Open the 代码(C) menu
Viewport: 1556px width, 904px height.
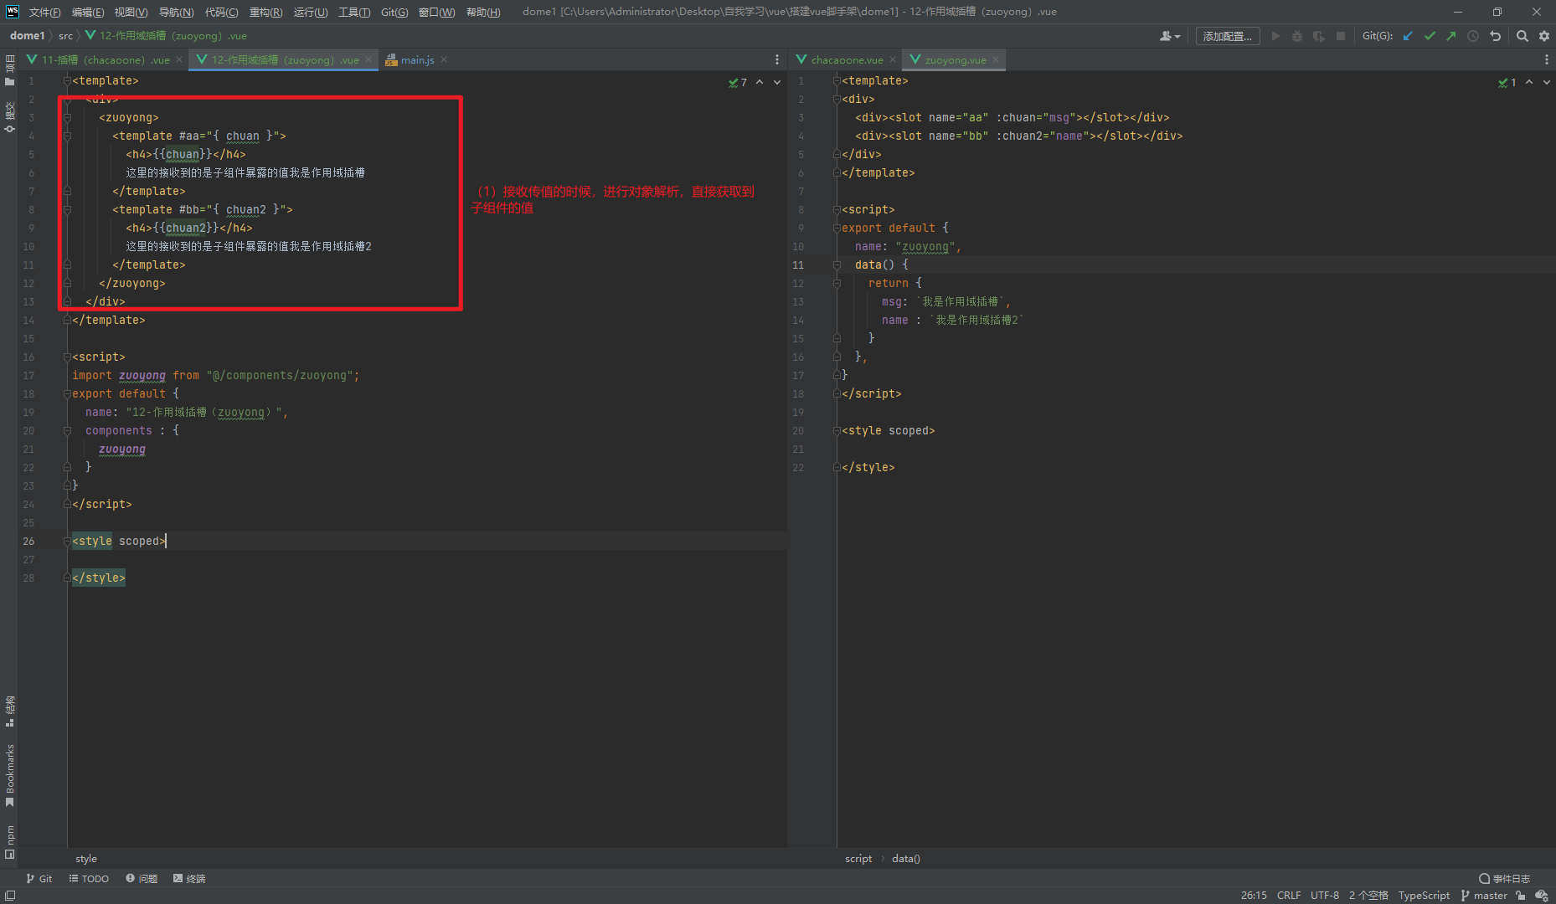pyautogui.click(x=221, y=12)
